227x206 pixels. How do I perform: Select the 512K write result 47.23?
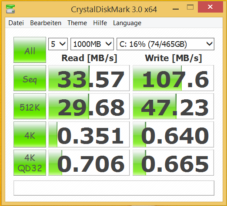173,106
